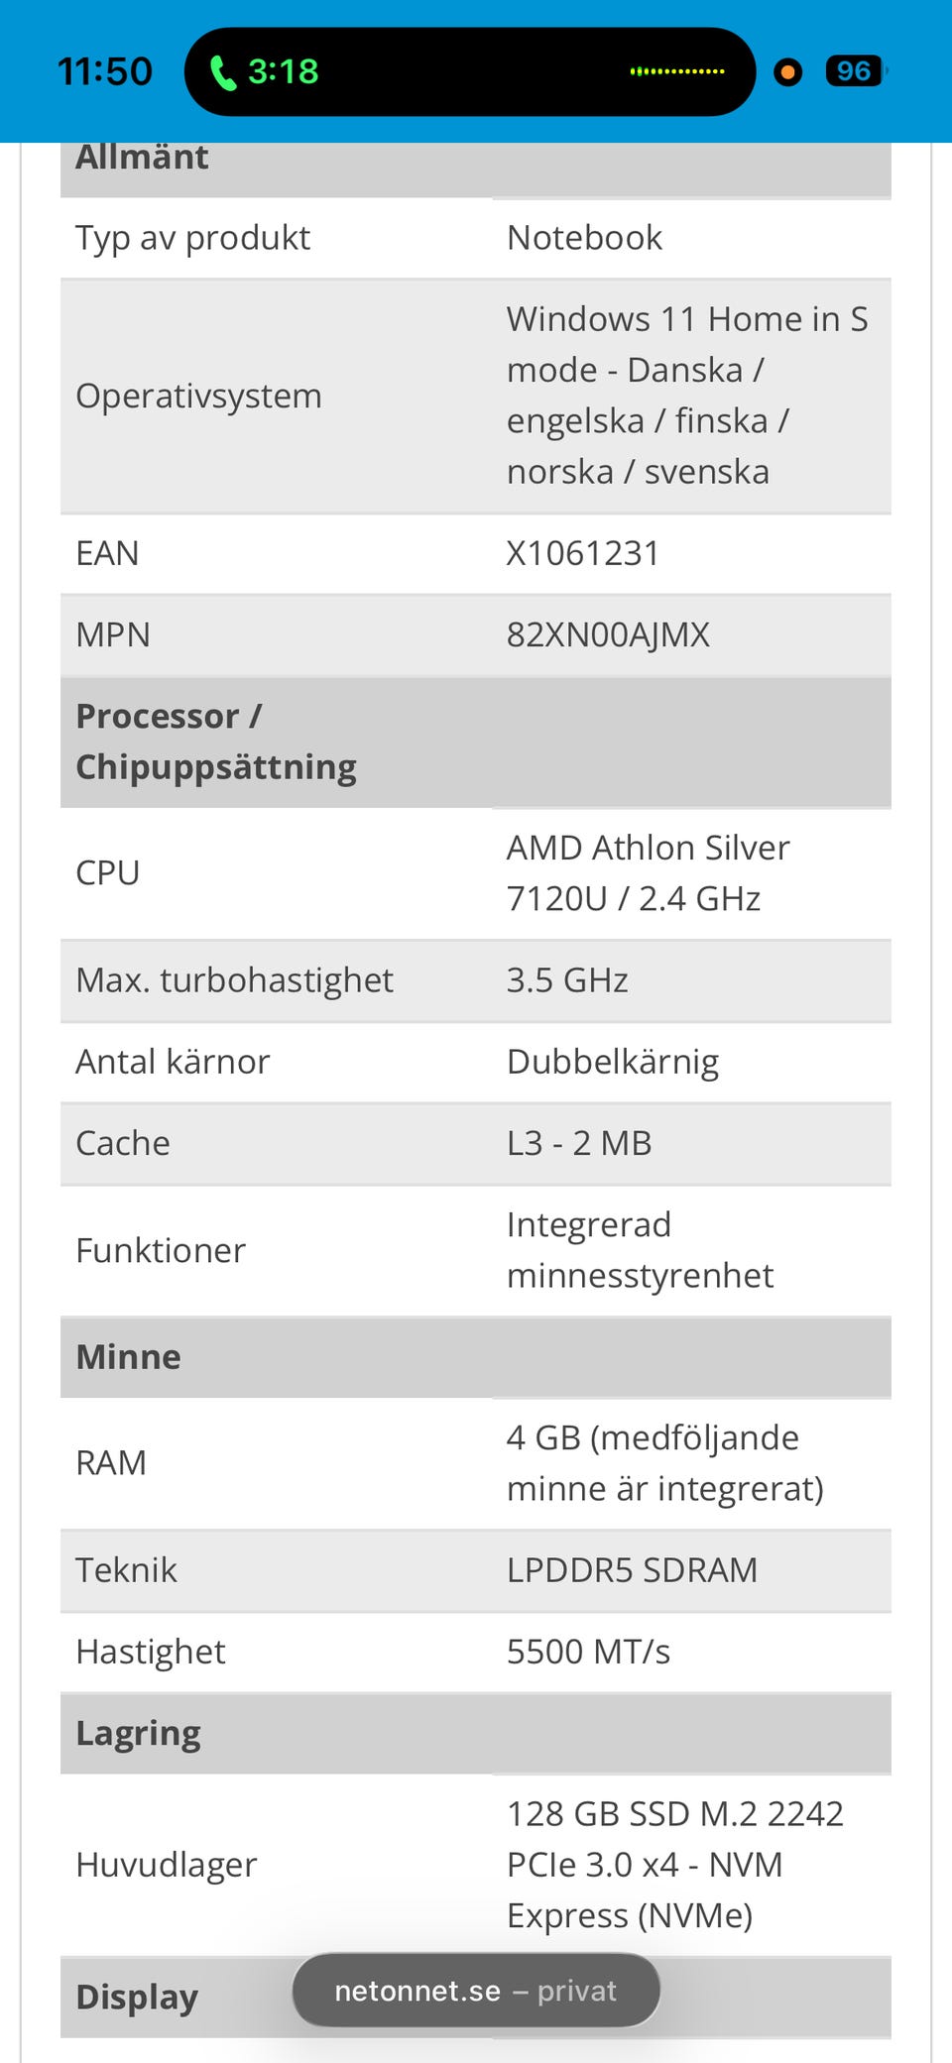Open the ongoing call timer 3:18

tap(283, 71)
